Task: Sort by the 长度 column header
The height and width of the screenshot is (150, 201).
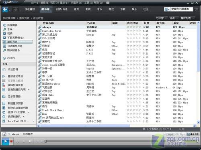Action: [x=149, y=23]
